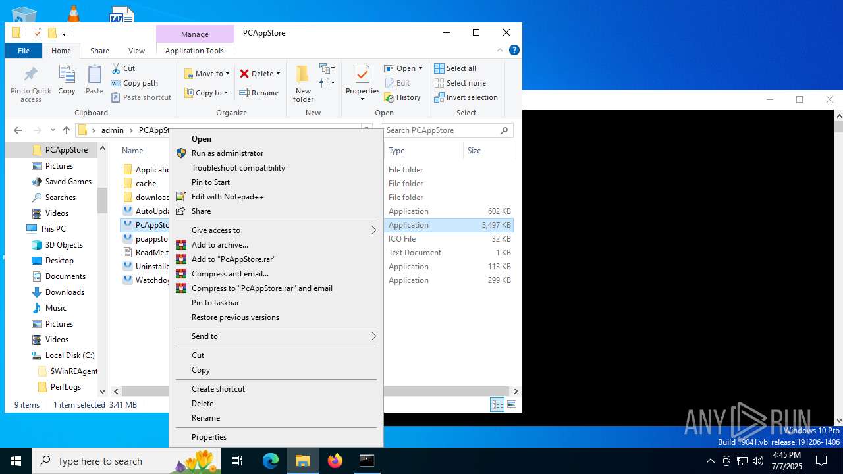This screenshot has height=474, width=843.
Task: Click the Type column header
Action: coord(423,151)
